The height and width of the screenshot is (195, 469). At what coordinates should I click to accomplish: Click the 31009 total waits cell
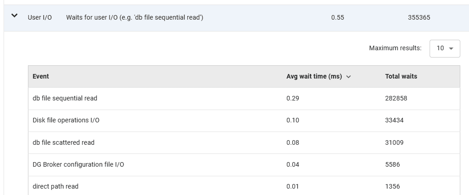click(394, 142)
